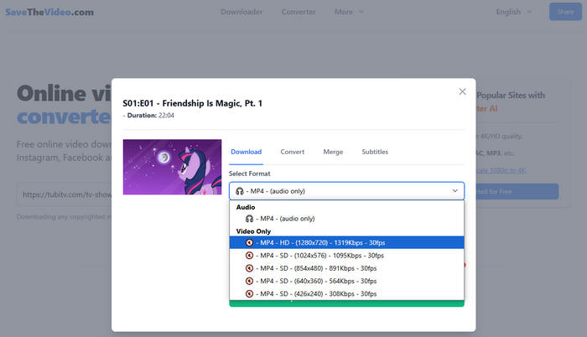The height and width of the screenshot is (337, 587).
Task: Select MP4 SD 640x360 564Kbps option
Action: (x=346, y=281)
